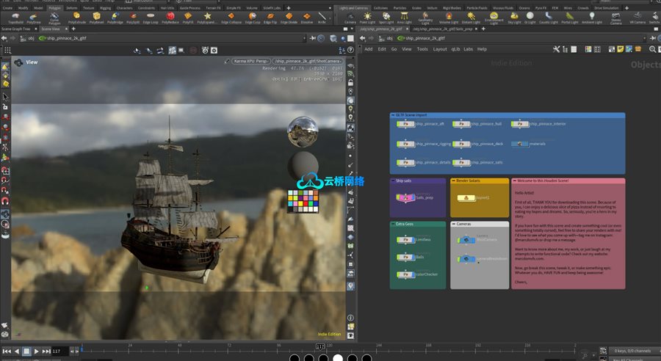Choose the PolyReduce shelf tool
661x361 pixels.
point(170,18)
